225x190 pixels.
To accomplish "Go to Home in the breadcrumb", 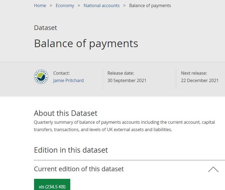I will click(x=40, y=5).
